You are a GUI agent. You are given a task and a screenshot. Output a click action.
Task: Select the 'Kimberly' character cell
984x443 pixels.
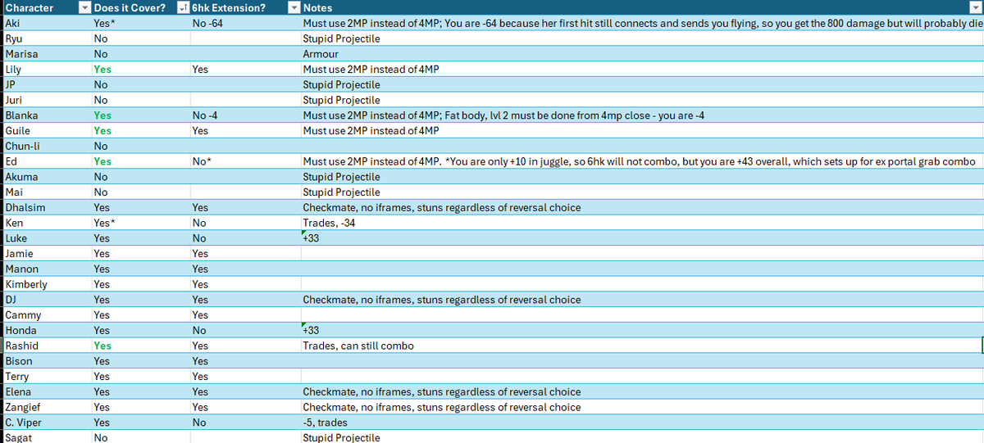(46, 284)
